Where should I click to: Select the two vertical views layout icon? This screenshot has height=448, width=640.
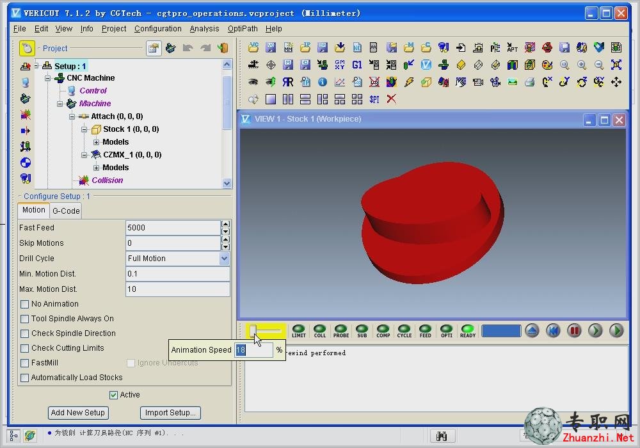pos(288,99)
